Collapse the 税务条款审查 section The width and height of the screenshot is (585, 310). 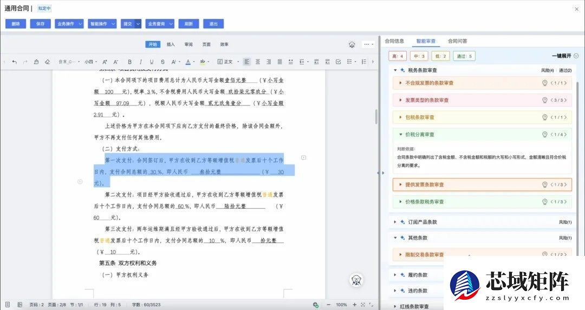395,70
